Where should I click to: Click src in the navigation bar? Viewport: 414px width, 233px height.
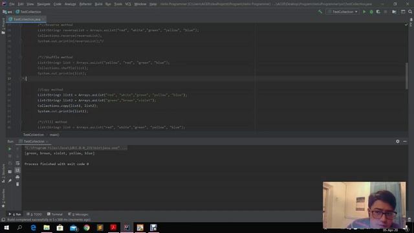(x=8, y=12)
